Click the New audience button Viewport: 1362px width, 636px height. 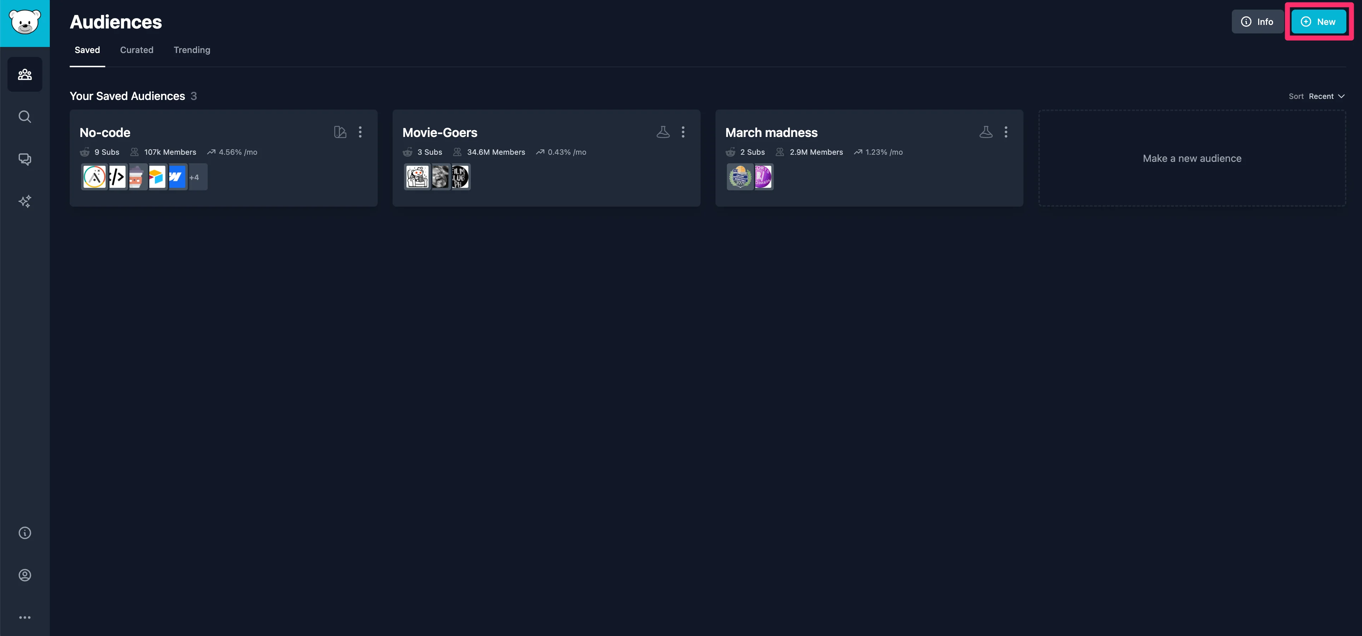pos(1319,22)
